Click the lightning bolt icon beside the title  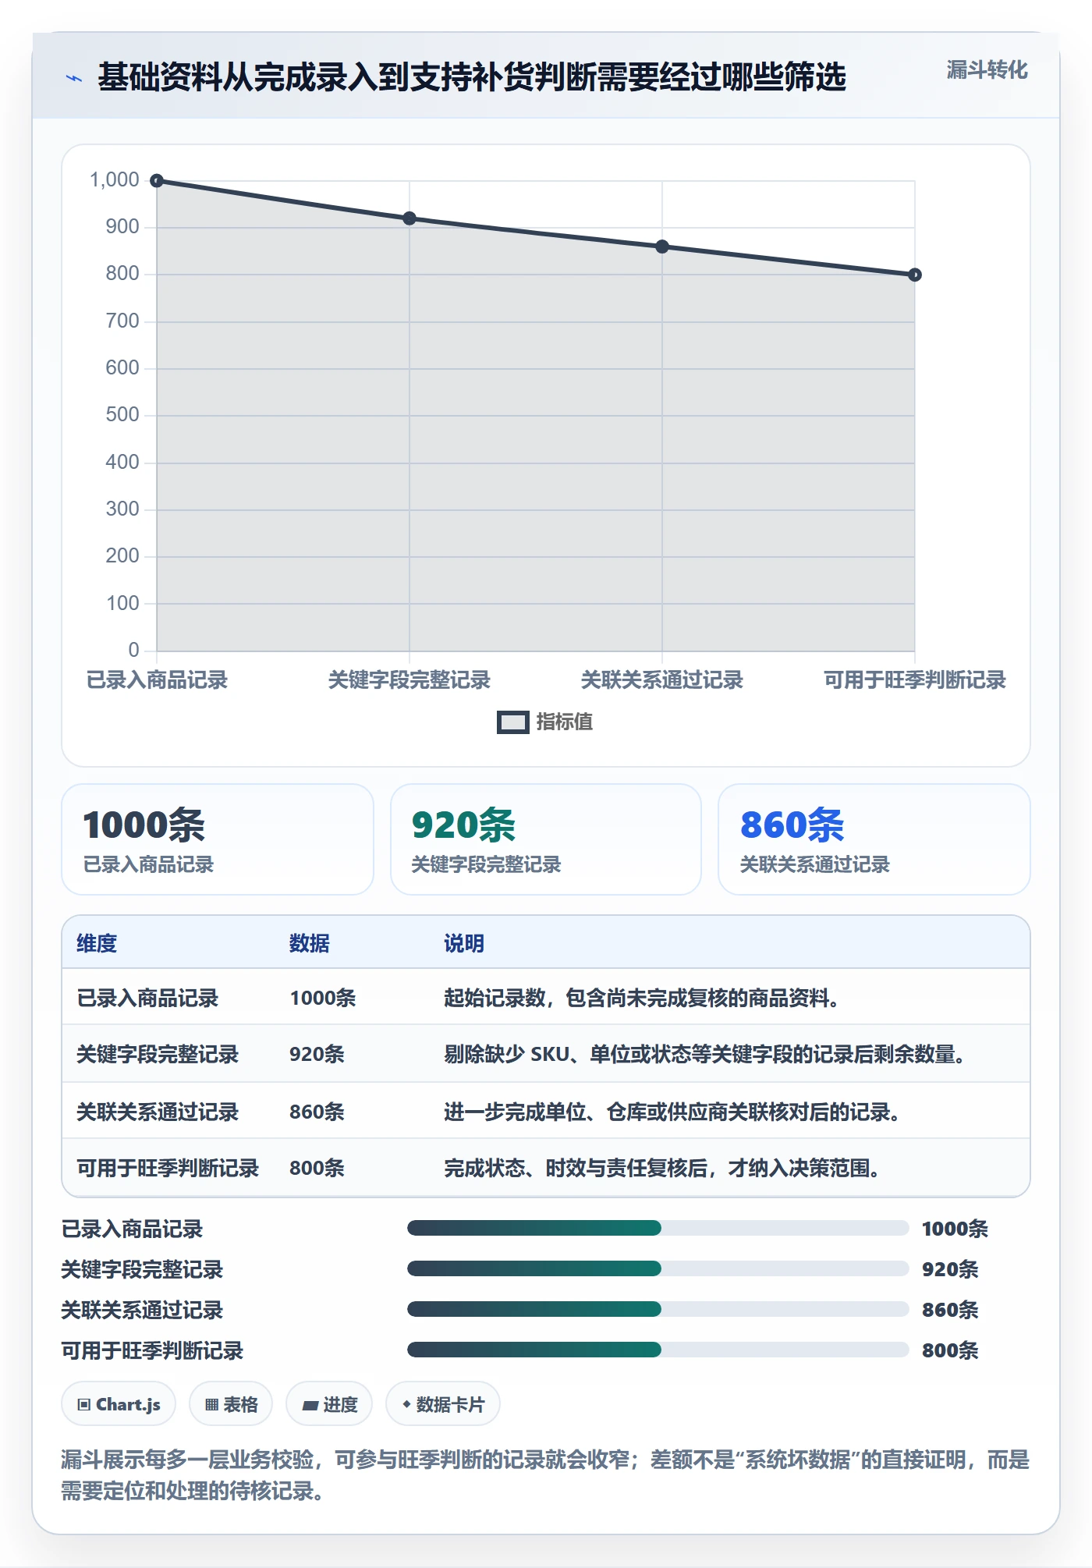tap(74, 78)
